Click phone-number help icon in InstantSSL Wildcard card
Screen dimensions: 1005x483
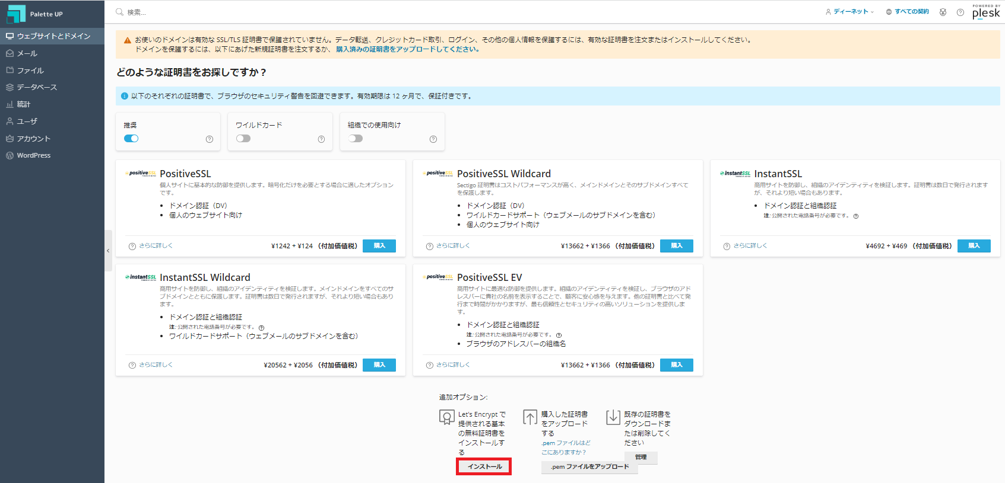coord(262,328)
